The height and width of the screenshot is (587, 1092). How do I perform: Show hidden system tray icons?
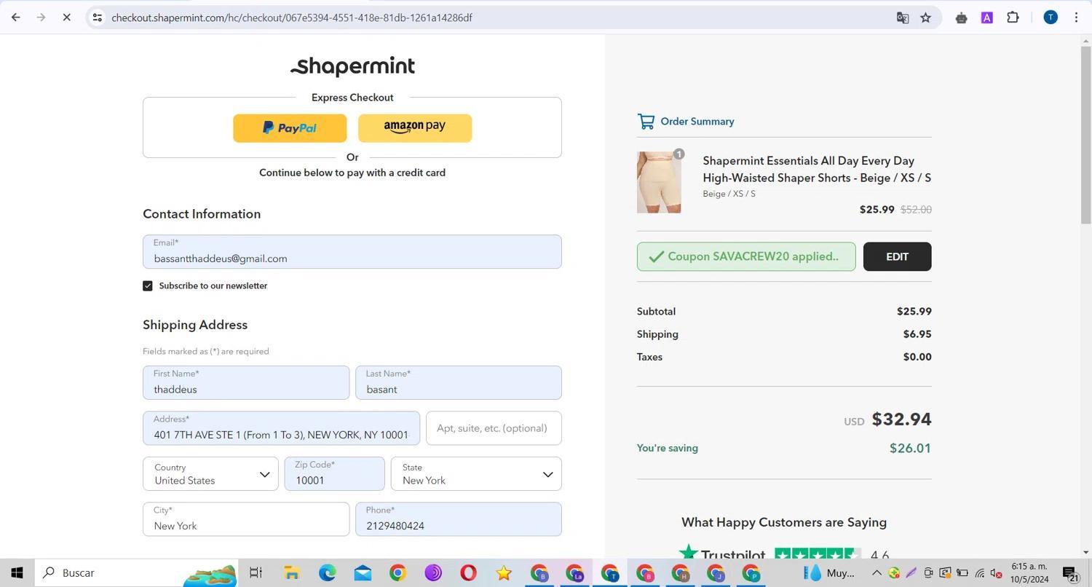click(877, 573)
